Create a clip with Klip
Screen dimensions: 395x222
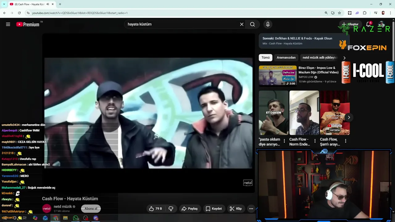click(x=236, y=209)
